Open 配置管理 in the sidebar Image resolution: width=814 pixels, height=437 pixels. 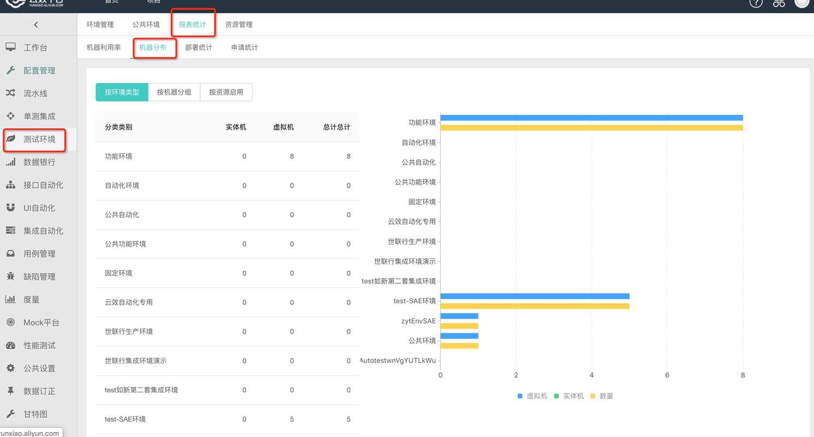tap(39, 70)
